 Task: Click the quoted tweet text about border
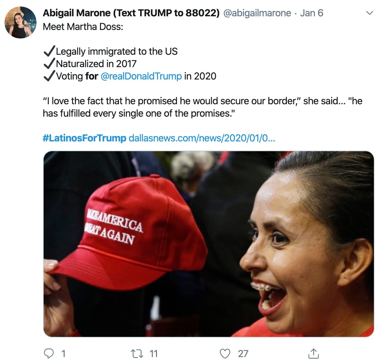click(203, 107)
